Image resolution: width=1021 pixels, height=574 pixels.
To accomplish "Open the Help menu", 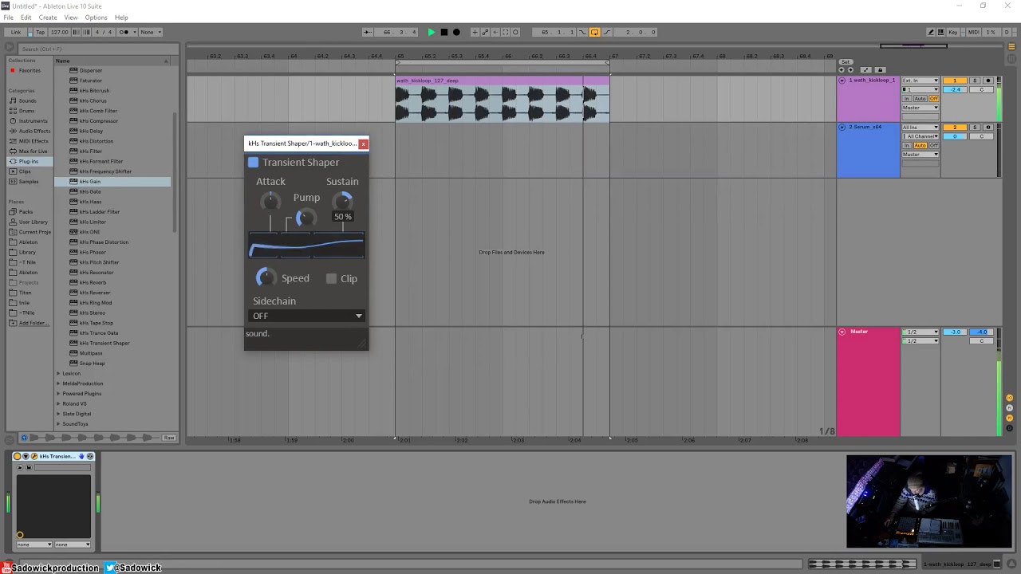I will [x=121, y=18].
